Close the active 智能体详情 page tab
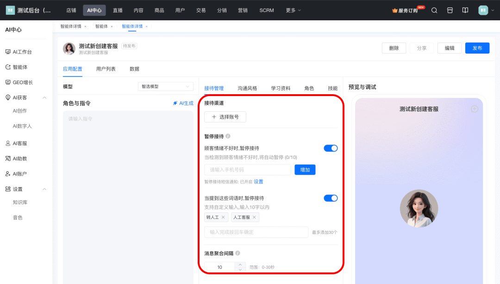This screenshot has height=284, width=500. tap(146, 26)
